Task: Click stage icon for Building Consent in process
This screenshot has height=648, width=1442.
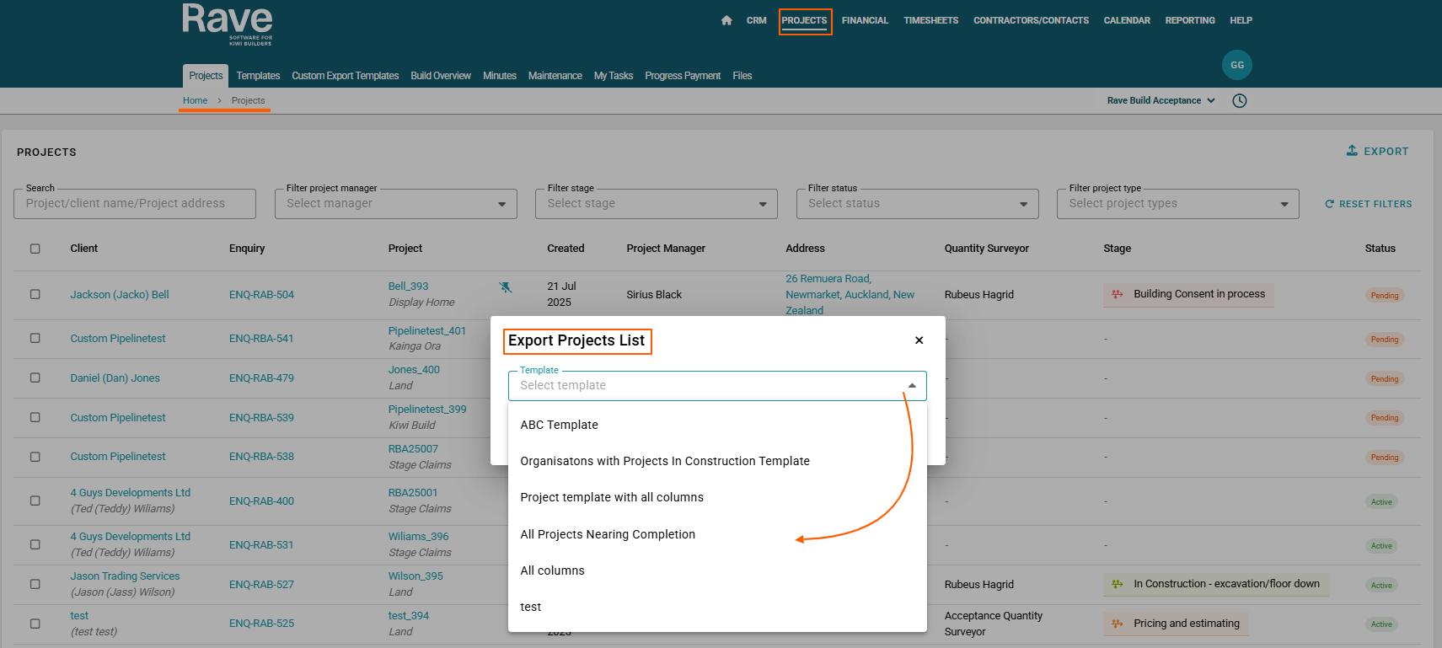Action: pyautogui.click(x=1118, y=294)
